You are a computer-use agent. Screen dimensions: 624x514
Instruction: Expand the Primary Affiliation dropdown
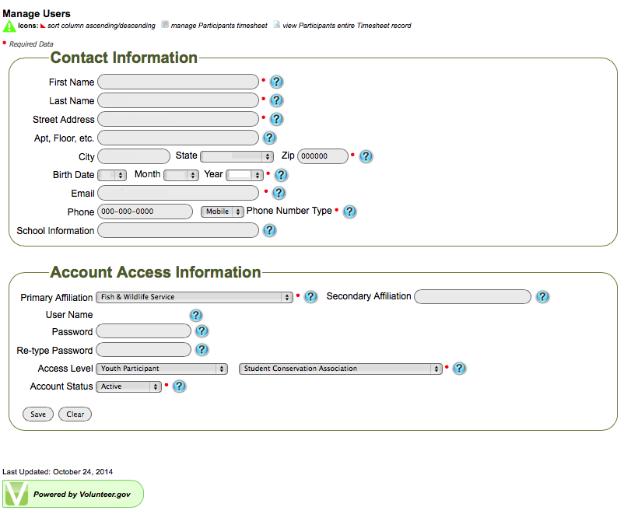(194, 297)
